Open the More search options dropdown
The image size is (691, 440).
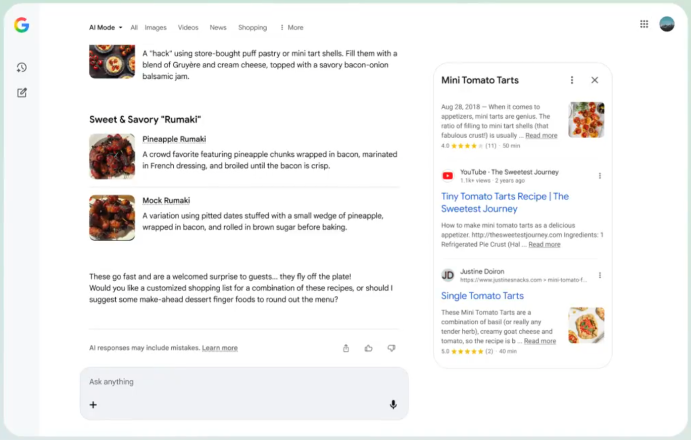(291, 28)
